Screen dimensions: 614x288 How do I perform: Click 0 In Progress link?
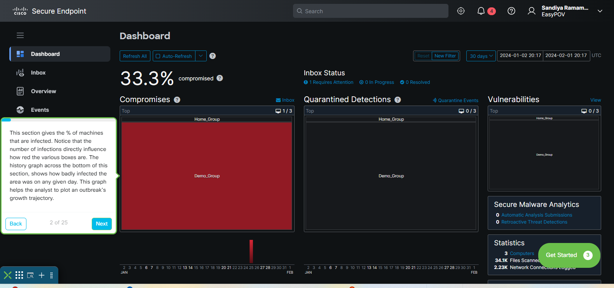point(377,82)
